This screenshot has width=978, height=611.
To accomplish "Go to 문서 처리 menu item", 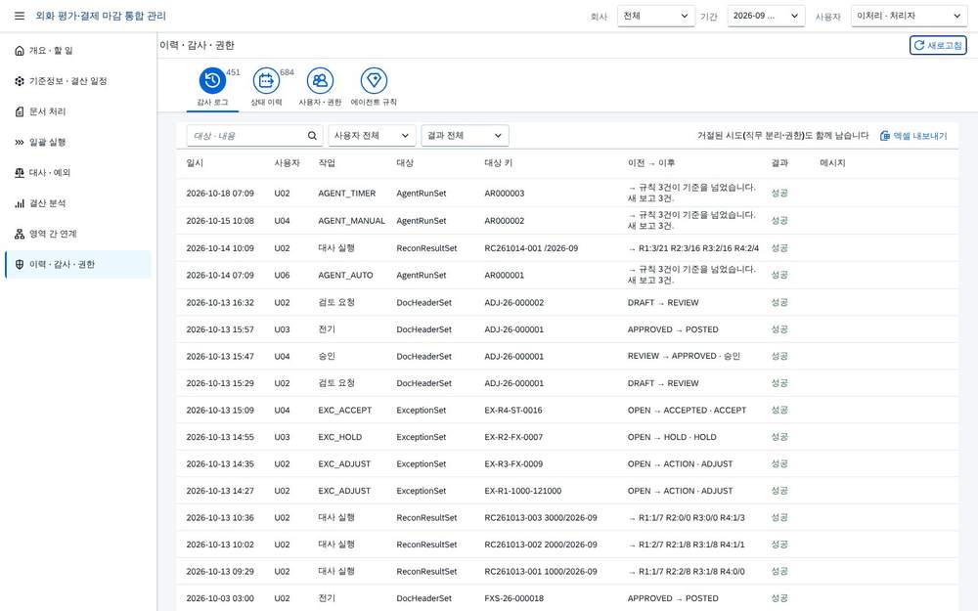I will point(78,111).
